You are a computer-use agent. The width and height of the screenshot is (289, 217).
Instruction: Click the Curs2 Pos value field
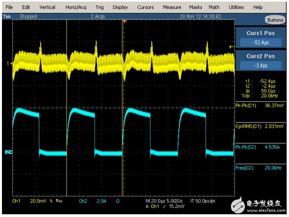point(261,65)
